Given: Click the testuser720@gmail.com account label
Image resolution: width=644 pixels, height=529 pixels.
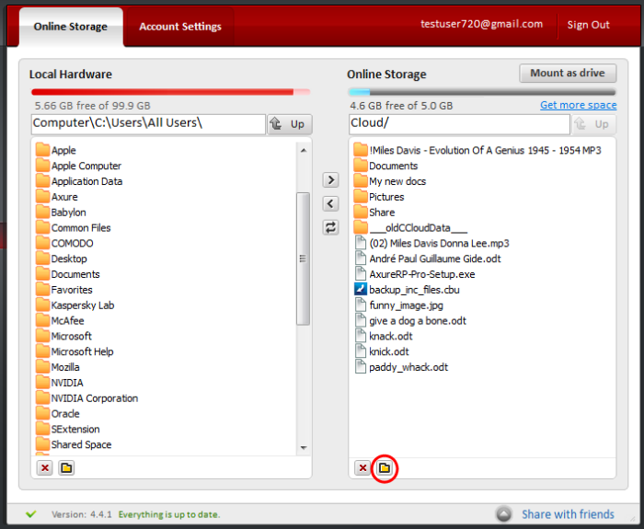Looking at the screenshot, I should pyautogui.click(x=481, y=24).
